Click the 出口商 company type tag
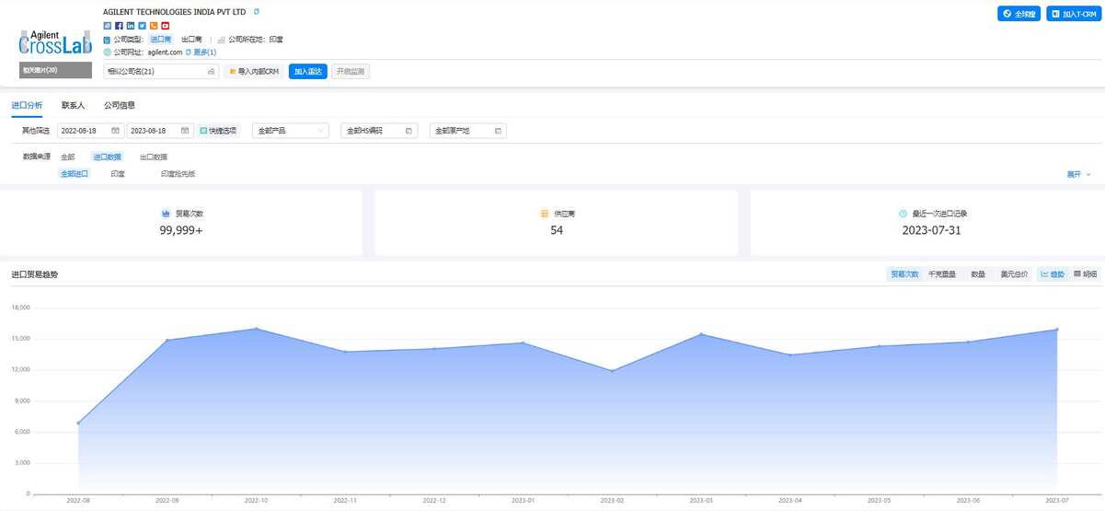Screen dimensions: 1105x511 point(191,40)
